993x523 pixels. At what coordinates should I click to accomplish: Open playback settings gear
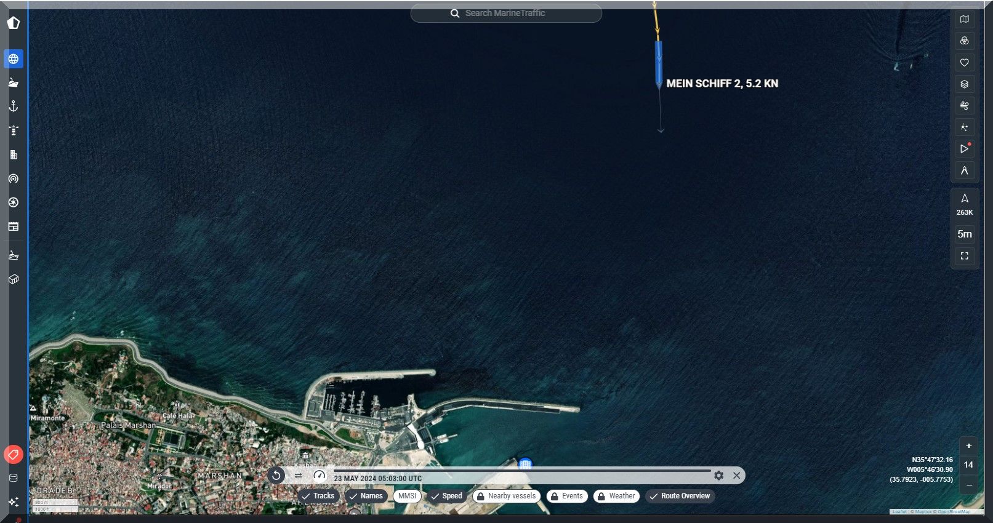[x=718, y=475]
